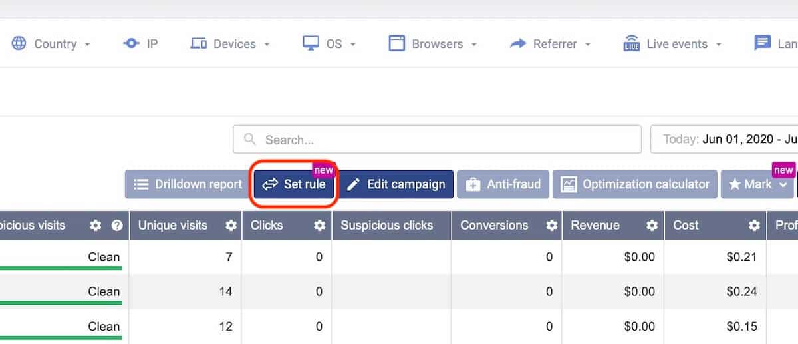Expand the Devices dropdown
The height and width of the screenshot is (344, 798).
230,44
